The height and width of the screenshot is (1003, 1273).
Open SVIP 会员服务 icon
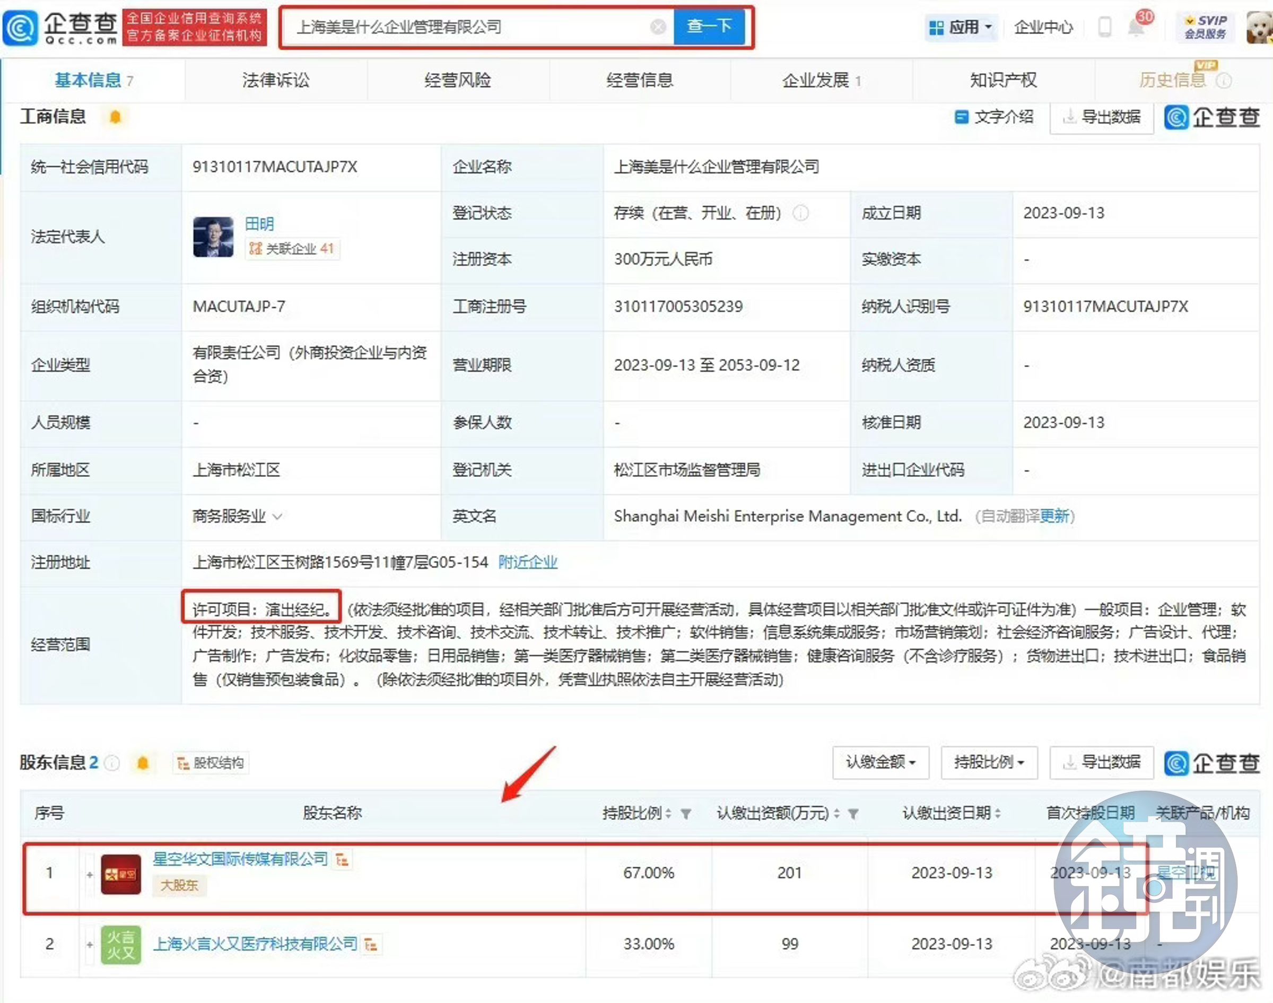click(x=1206, y=27)
